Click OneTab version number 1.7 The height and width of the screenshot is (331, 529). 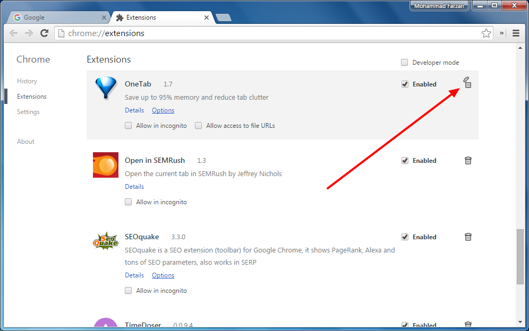(168, 84)
